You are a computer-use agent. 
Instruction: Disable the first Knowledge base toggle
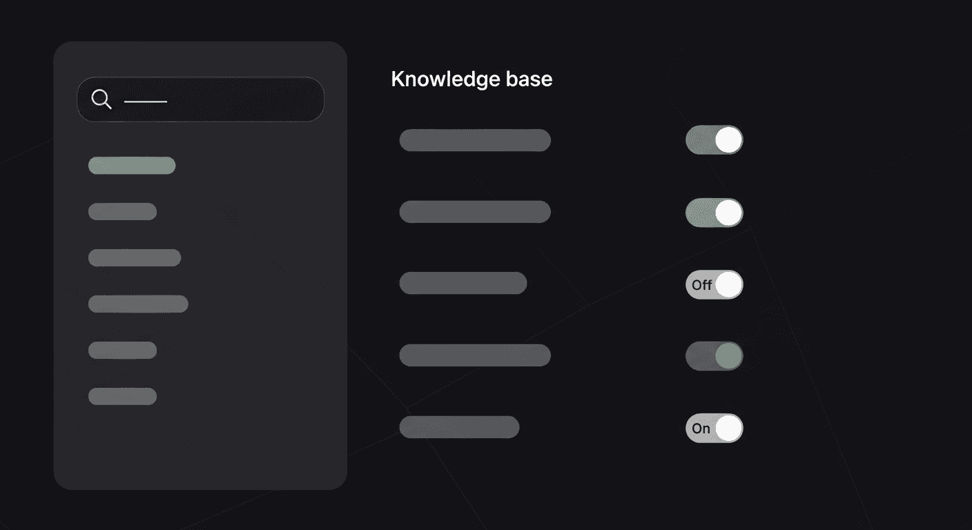tap(714, 139)
